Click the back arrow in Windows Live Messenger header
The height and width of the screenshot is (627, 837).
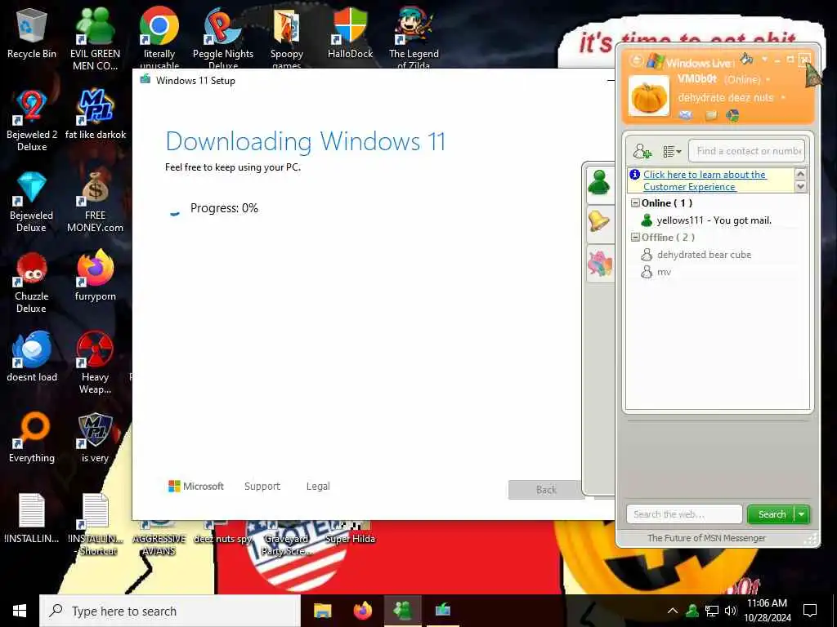(636, 60)
